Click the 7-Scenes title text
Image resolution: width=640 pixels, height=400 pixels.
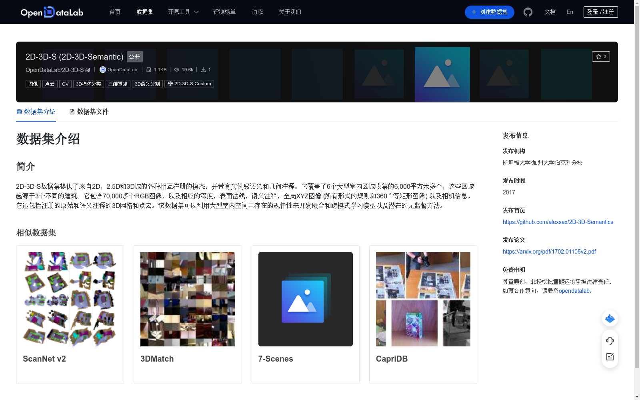pyautogui.click(x=276, y=359)
